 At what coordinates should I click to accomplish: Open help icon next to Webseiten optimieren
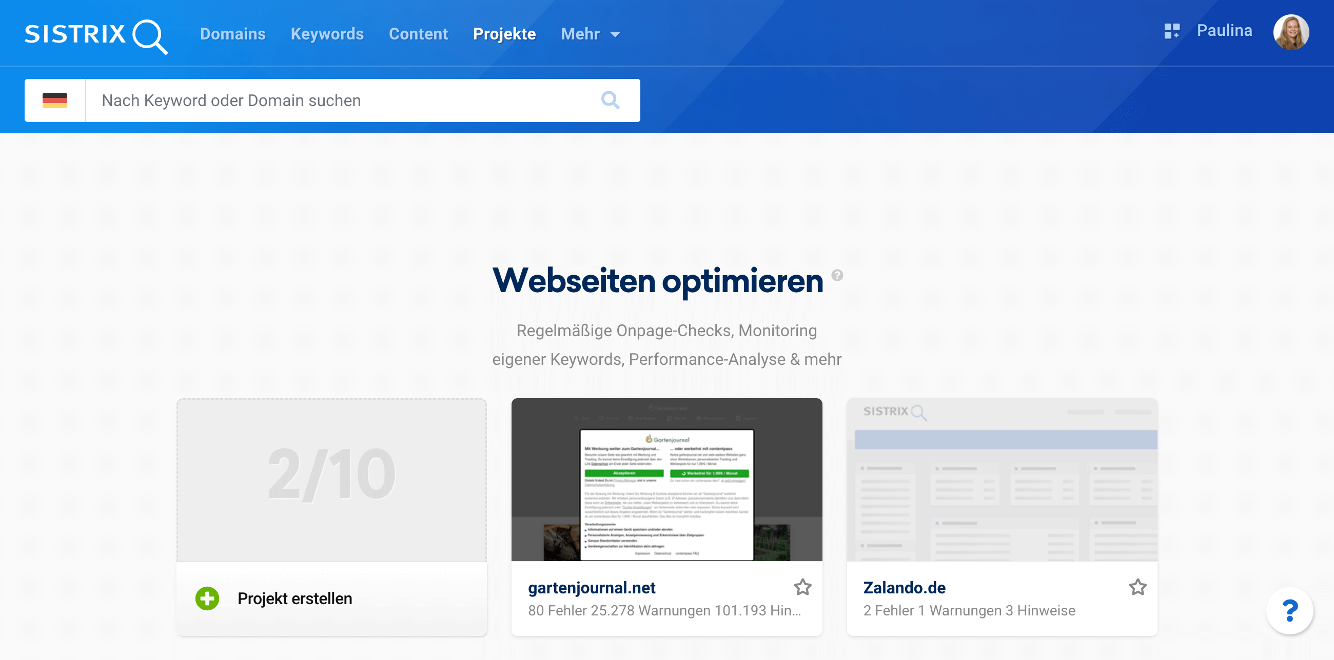coord(837,275)
